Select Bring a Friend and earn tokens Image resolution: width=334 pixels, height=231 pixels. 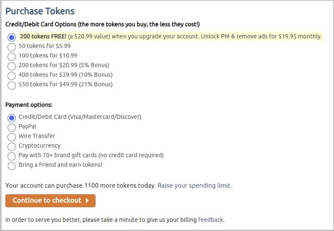point(12,166)
